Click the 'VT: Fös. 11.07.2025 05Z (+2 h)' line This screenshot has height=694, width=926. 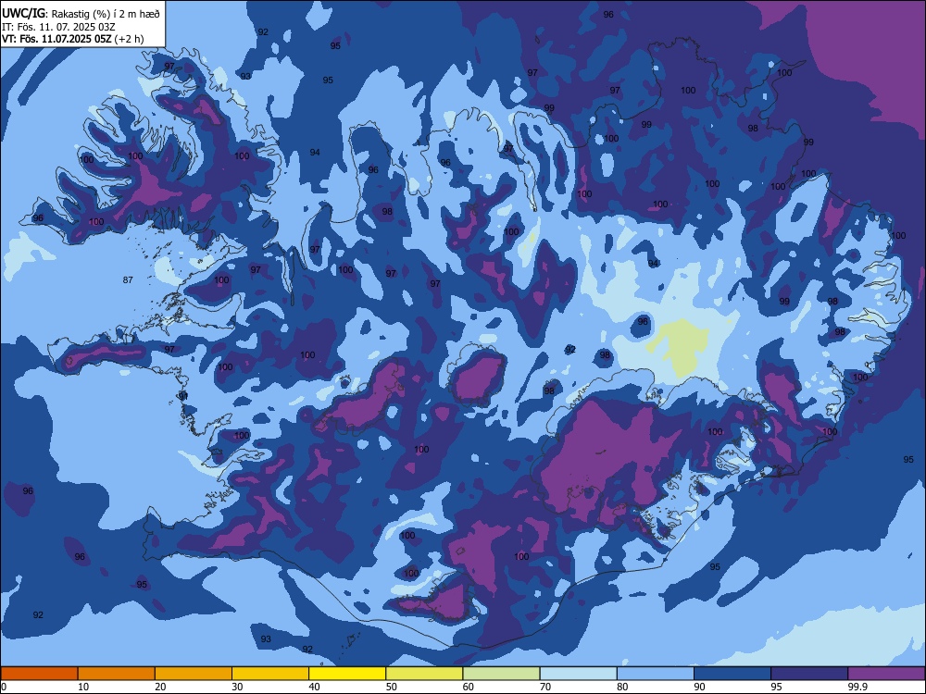(73, 39)
